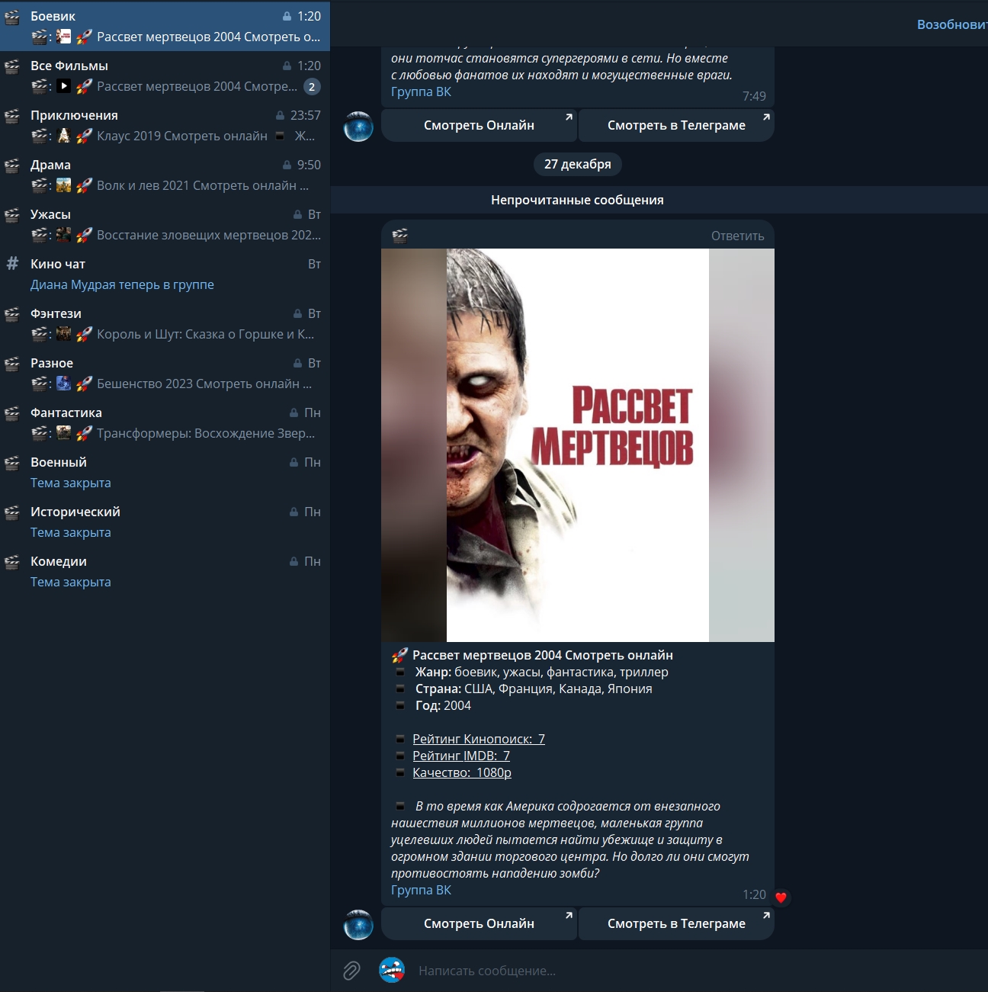Open the Восстание зловещих мертвецов preview under Ужасы
This screenshot has width=988, height=992.
[x=209, y=235]
